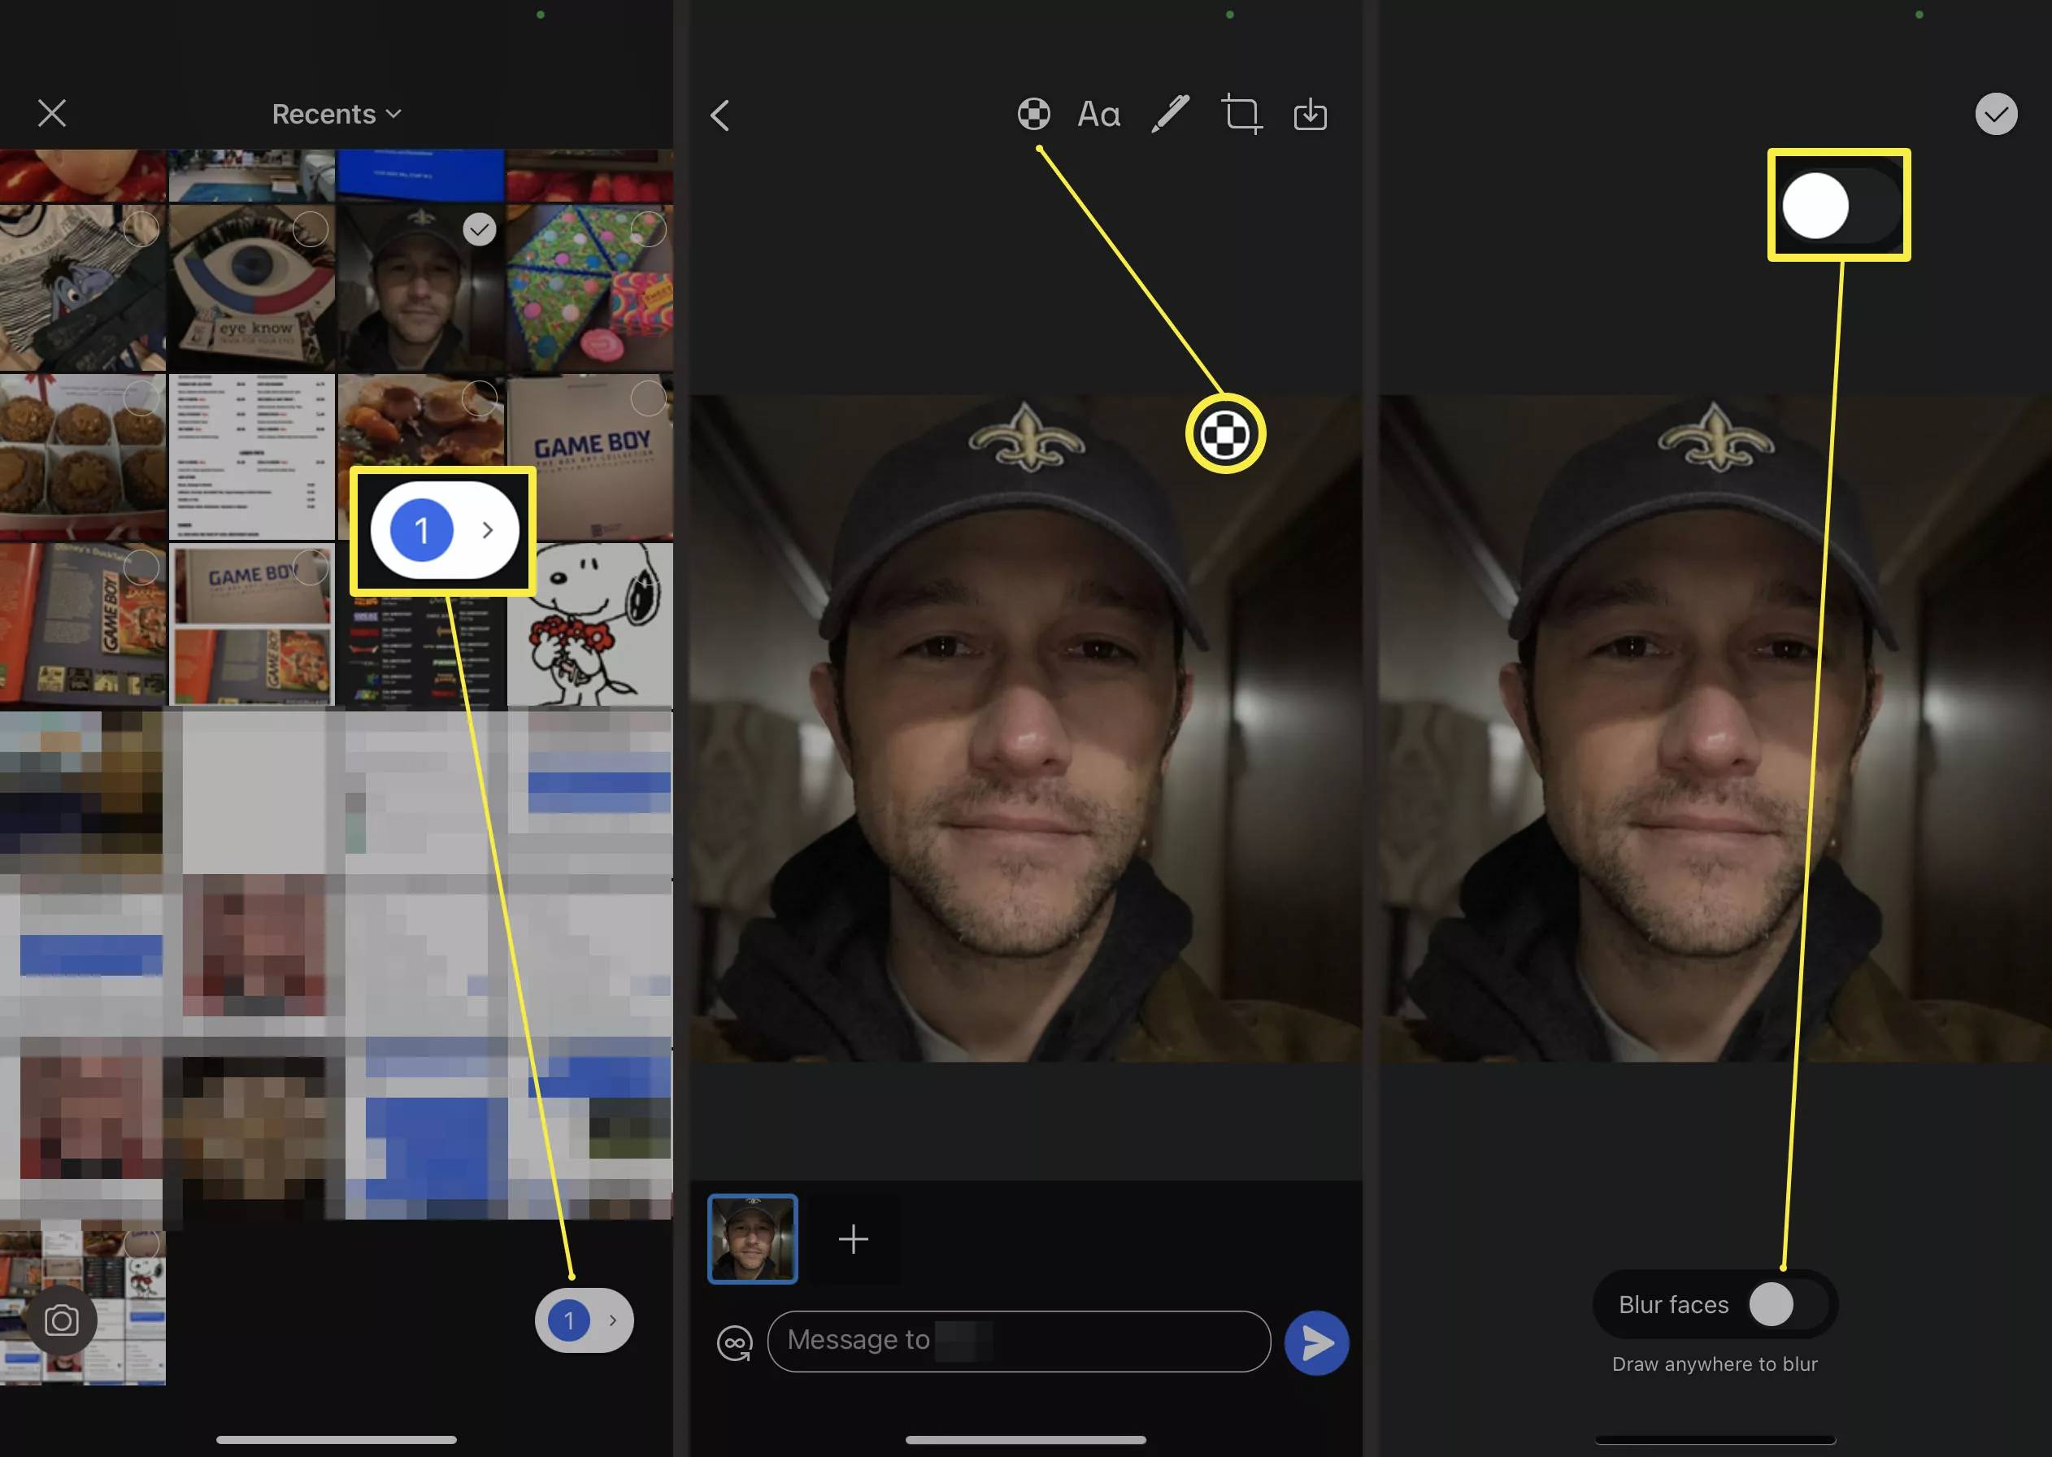Select the Game Boy book photo circle
The height and width of the screenshot is (1457, 2052).
[141, 567]
